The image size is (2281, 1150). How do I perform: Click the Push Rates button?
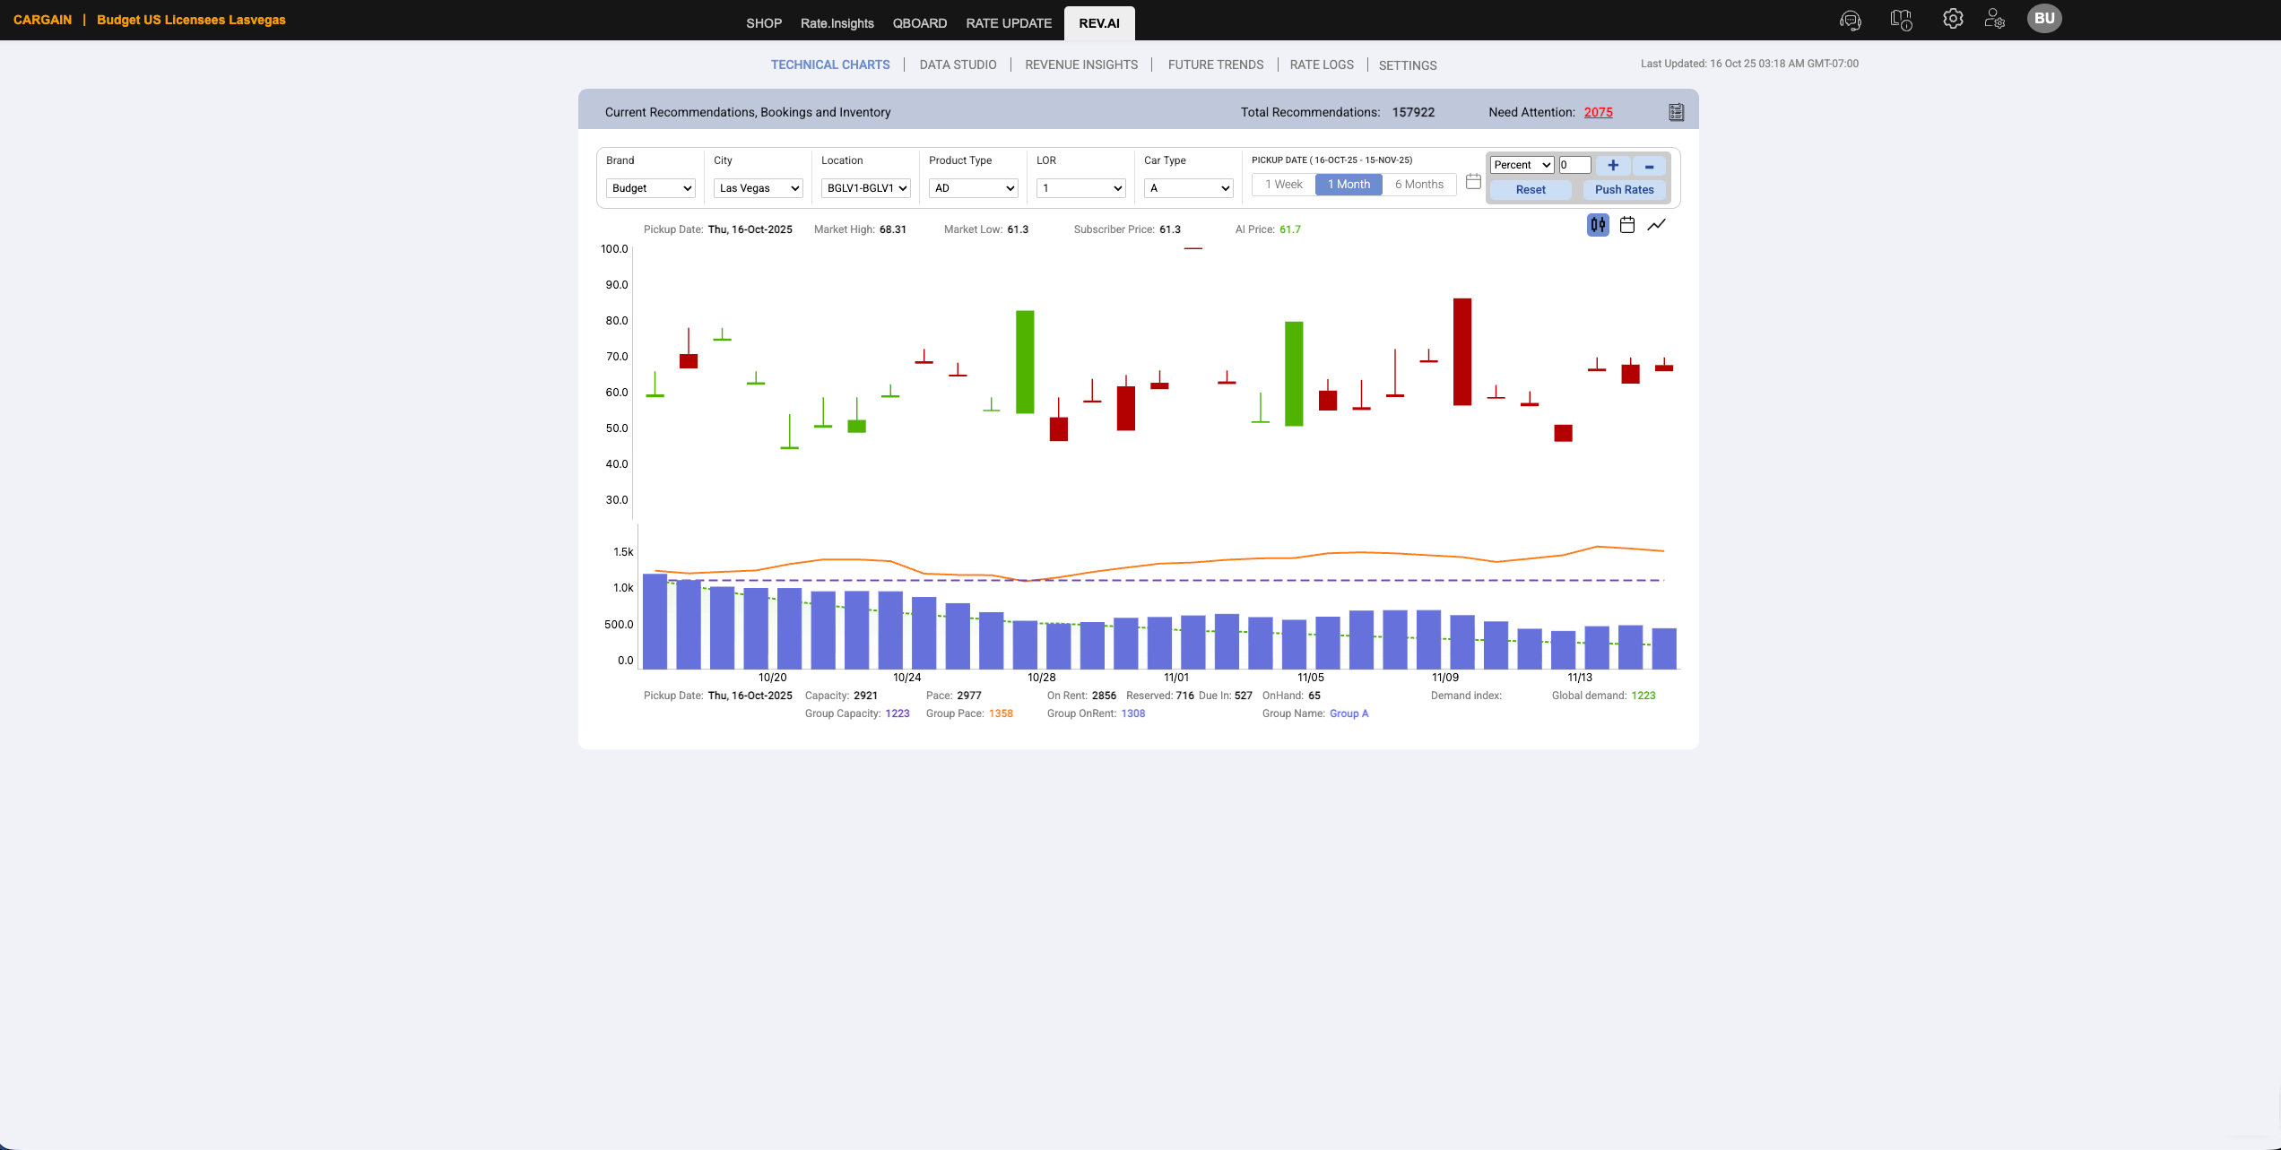point(1624,189)
